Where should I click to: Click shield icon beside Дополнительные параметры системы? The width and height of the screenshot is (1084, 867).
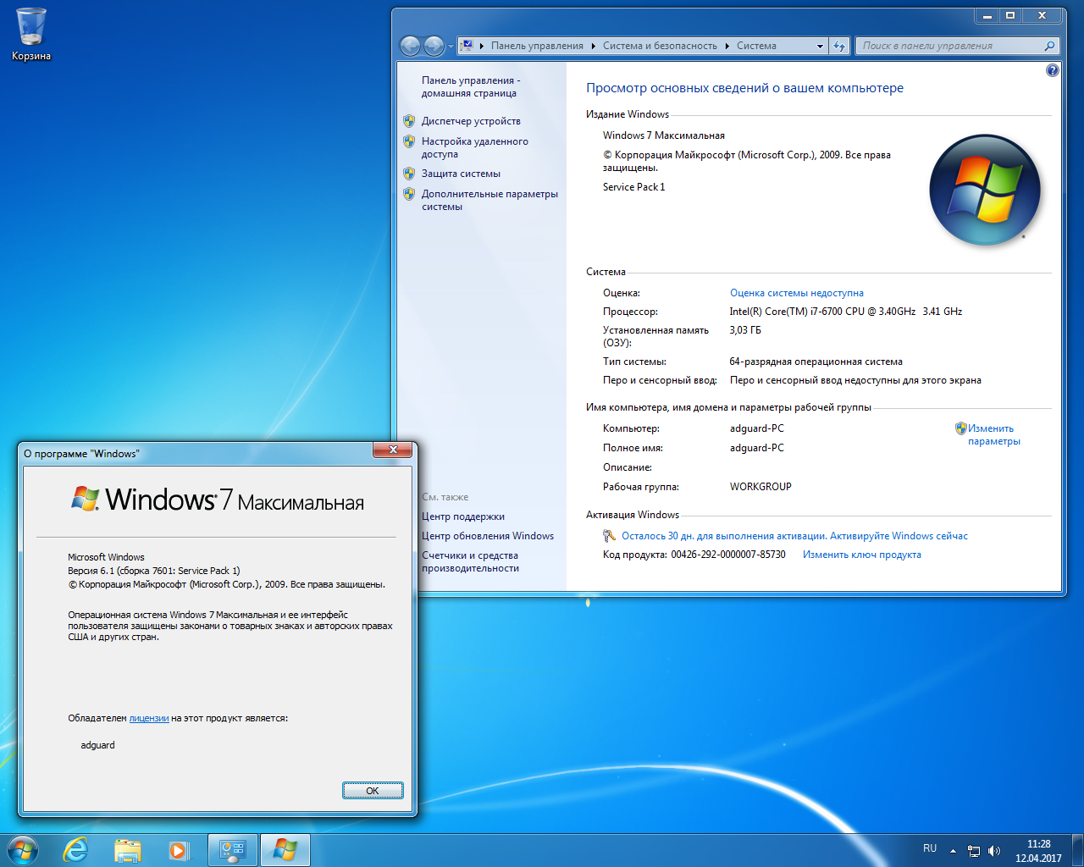coord(409,194)
